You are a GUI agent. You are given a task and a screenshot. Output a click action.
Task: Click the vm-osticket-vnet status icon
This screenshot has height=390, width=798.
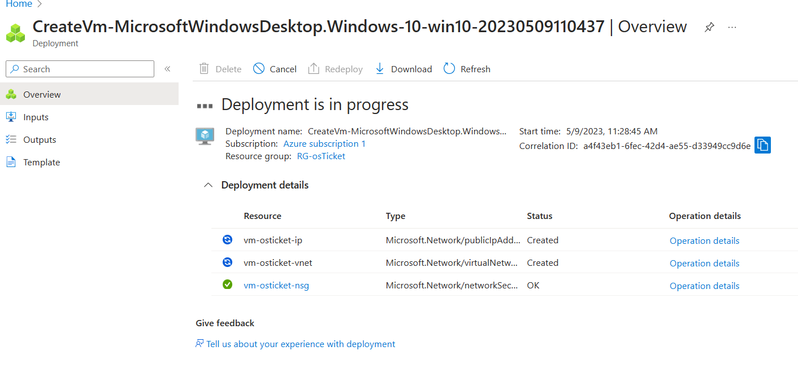tap(227, 262)
